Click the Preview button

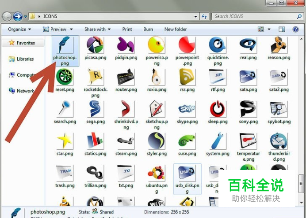[55, 30]
